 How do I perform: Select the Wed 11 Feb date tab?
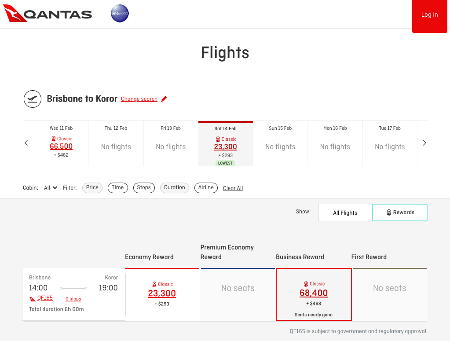point(61,143)
